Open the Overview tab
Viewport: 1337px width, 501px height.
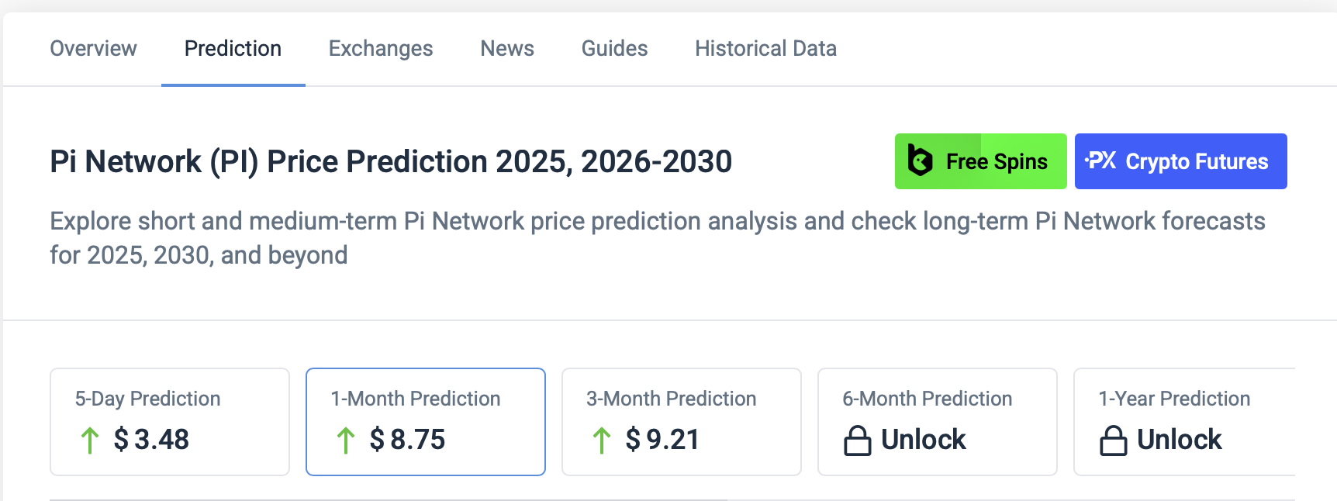coord(93,49)
